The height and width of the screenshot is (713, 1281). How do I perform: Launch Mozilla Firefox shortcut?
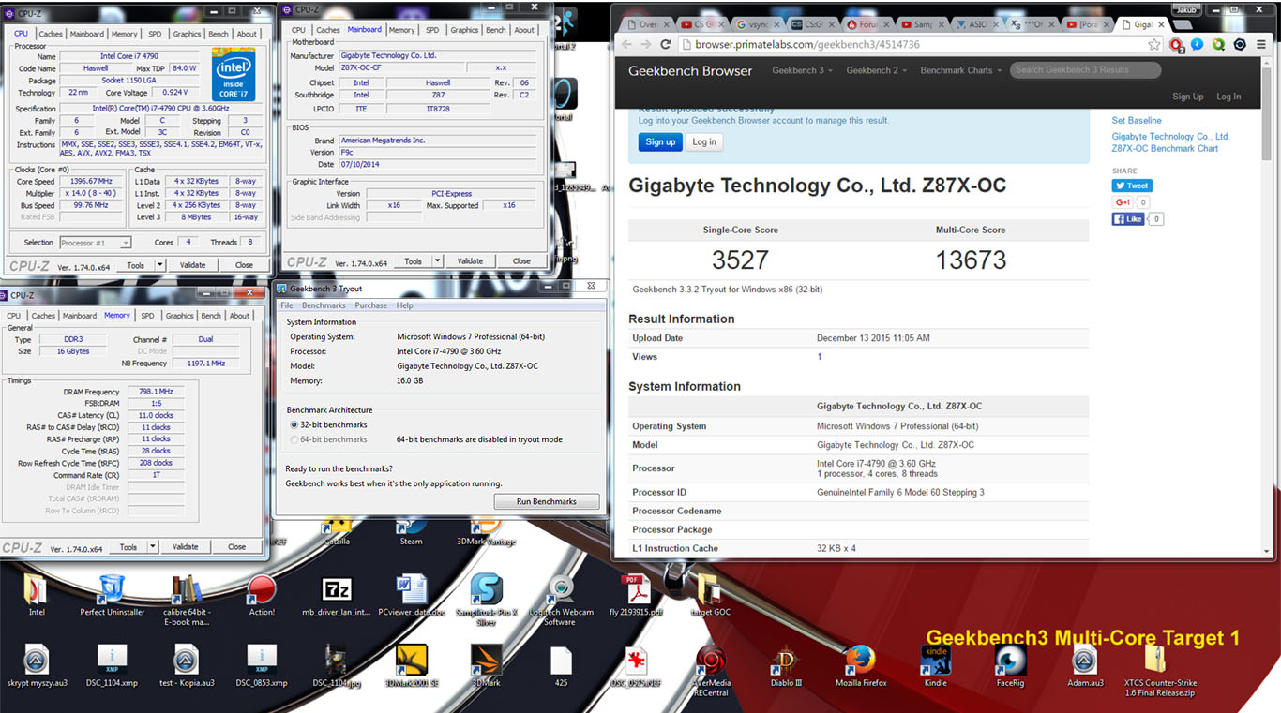860,665
